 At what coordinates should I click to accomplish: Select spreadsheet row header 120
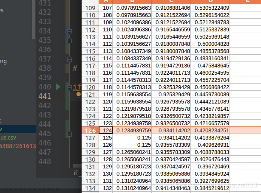coord(90,87)
